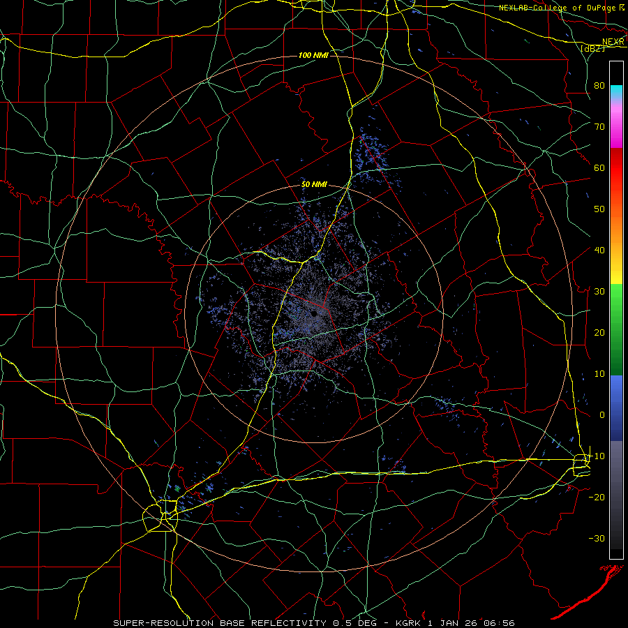This screenshot has height=628, width=628.
Task: Click the [dBZ] unit label above color scale
Action: pos(592,48)
